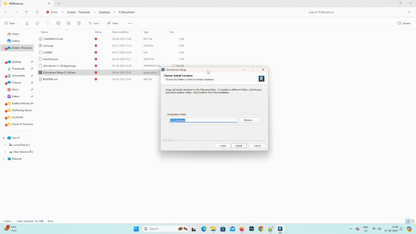The height and width of the screenshot is (234, 416).
Task: Open the Windows Start menu
Action: click(x=136, y=229)
